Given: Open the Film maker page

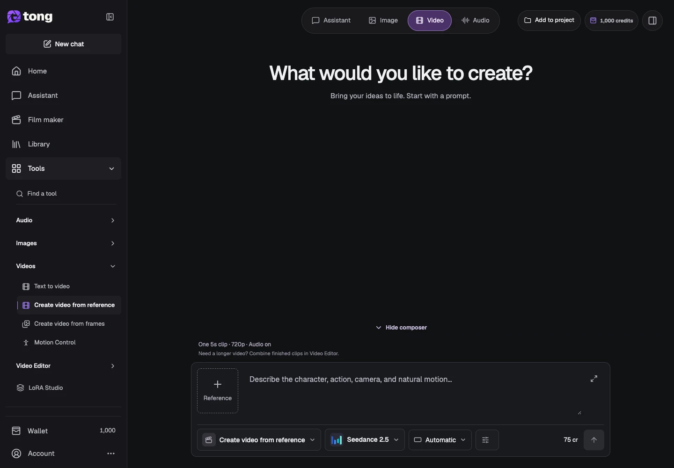Looking at the screenshot, I should pos(63,120).
